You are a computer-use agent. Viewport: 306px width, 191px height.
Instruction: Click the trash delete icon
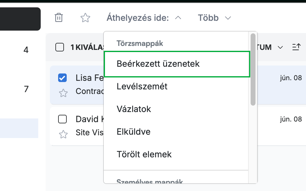pyautogui.click(x=58, y=17)
